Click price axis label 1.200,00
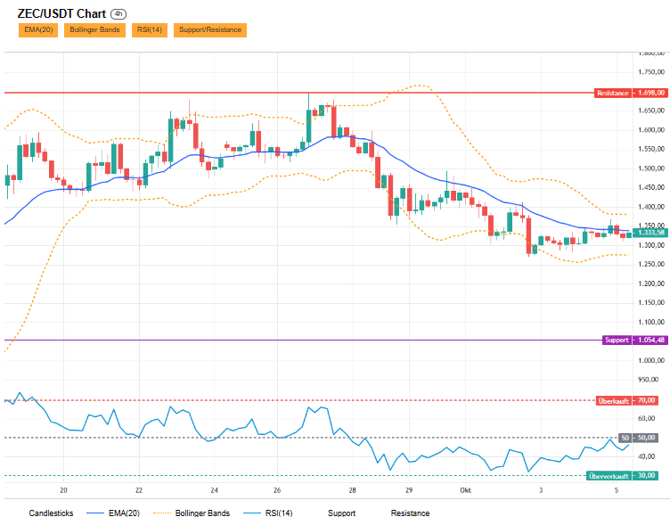670x517 pixels. tap(651, 283)
